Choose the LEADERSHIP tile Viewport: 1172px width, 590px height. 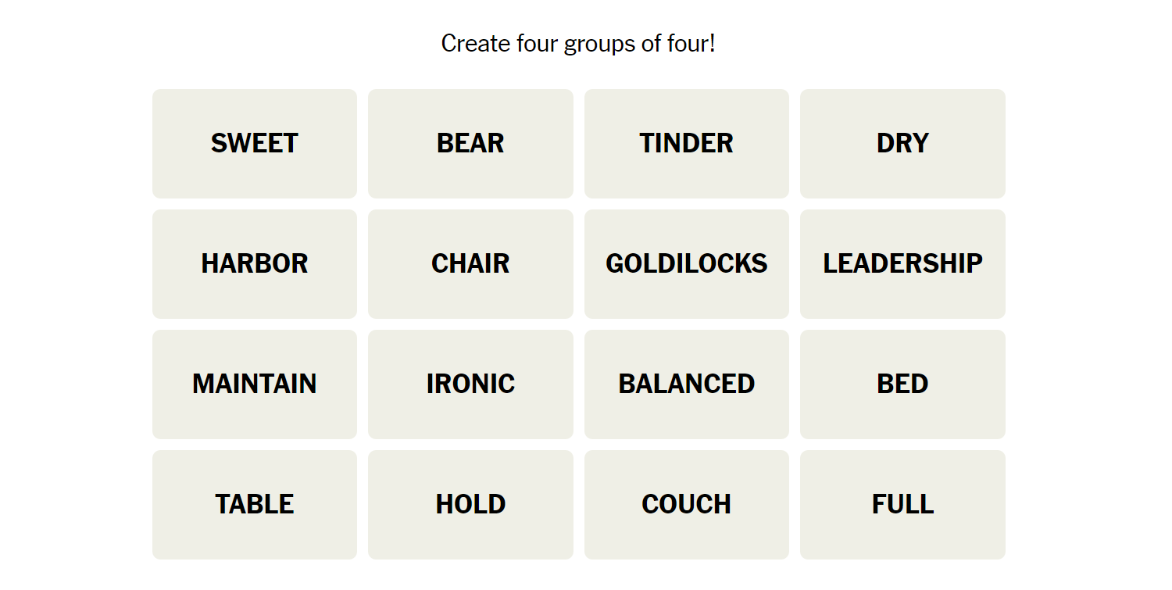902,264
